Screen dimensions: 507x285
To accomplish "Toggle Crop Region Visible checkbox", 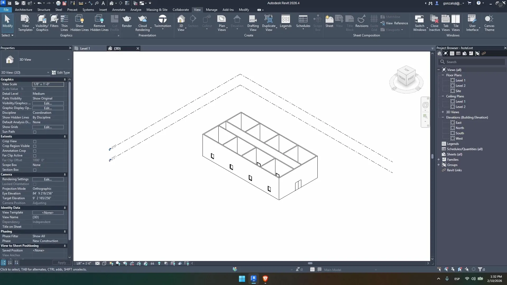I will click(35, 146).
